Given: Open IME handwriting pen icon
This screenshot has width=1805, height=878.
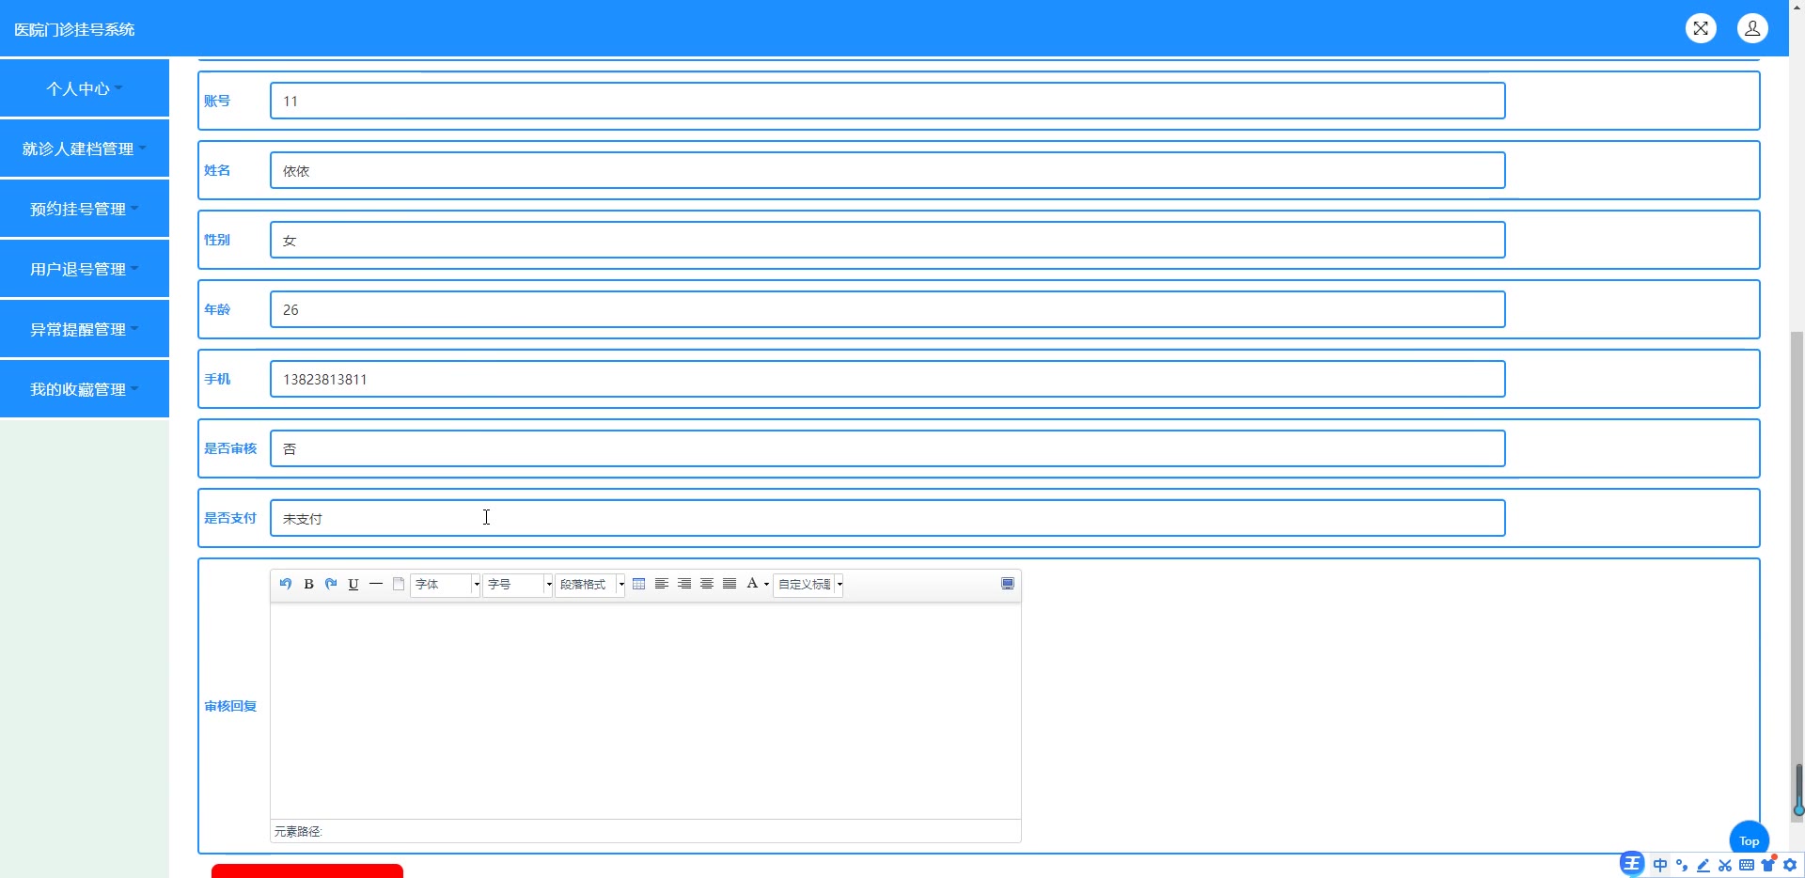Looking at the screenshot, I should pyautogui.click(x=1703, y=865).
